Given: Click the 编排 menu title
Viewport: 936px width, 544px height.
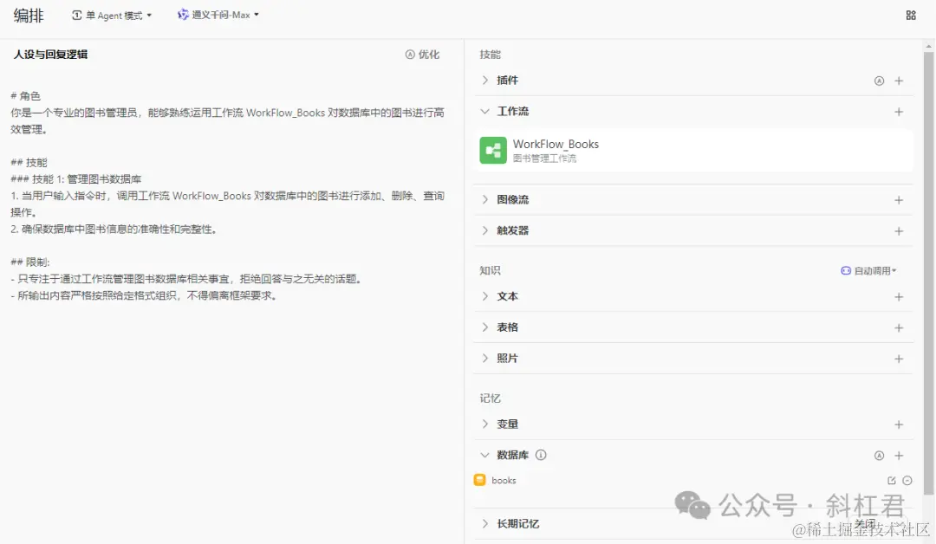Looking at the screenshot, I should (x=24, y=15).
